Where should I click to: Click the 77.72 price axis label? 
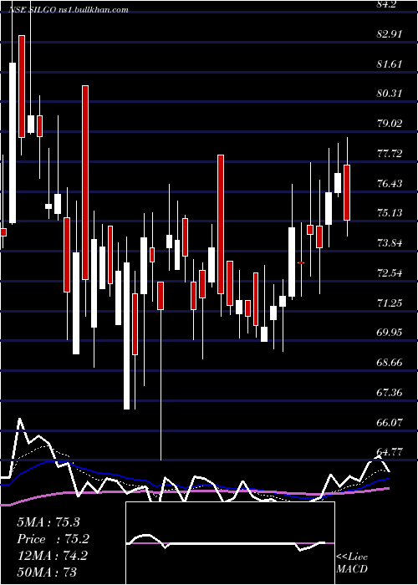click(x=390, y=153)
